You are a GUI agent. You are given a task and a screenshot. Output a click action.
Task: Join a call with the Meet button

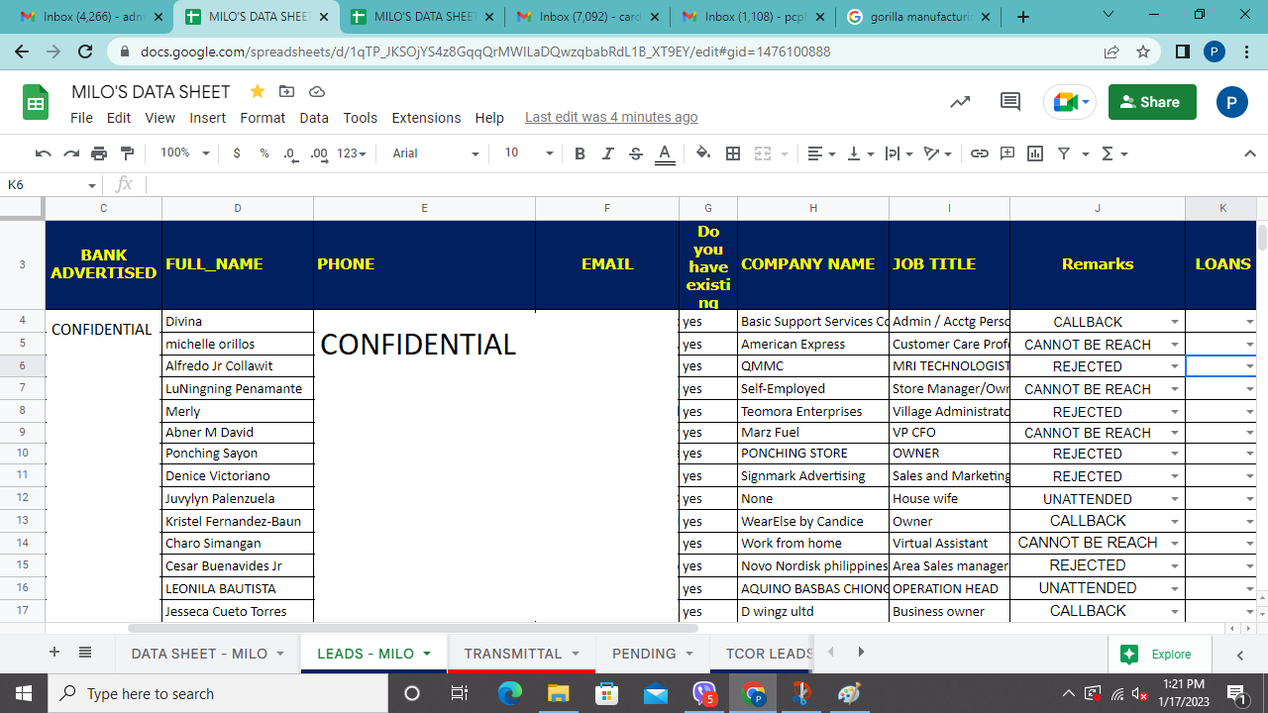(x=1069, y=102)
